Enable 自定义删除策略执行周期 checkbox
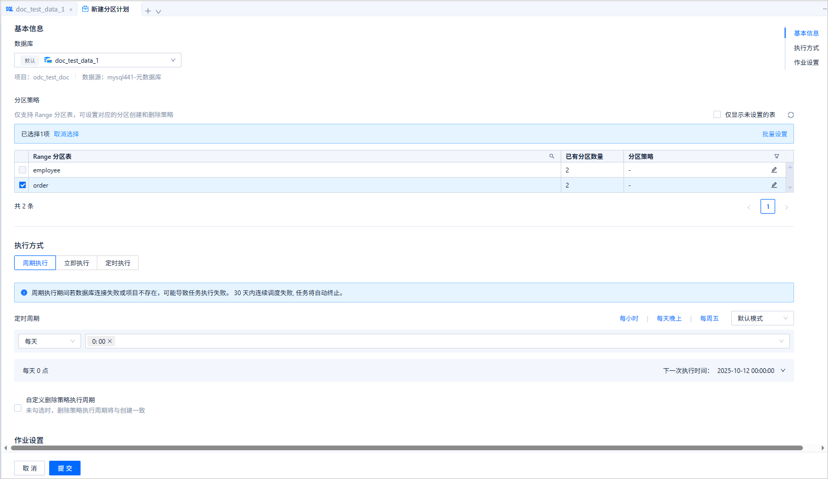 (x=18, y=408)
